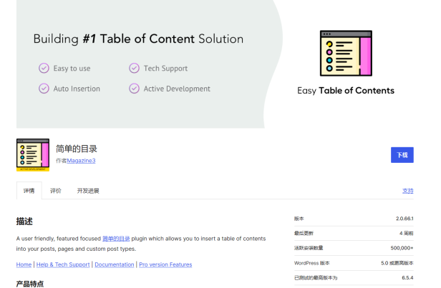The image size is (441, 288).
Task: Open the 支持 support link
Action: [407, 191]
